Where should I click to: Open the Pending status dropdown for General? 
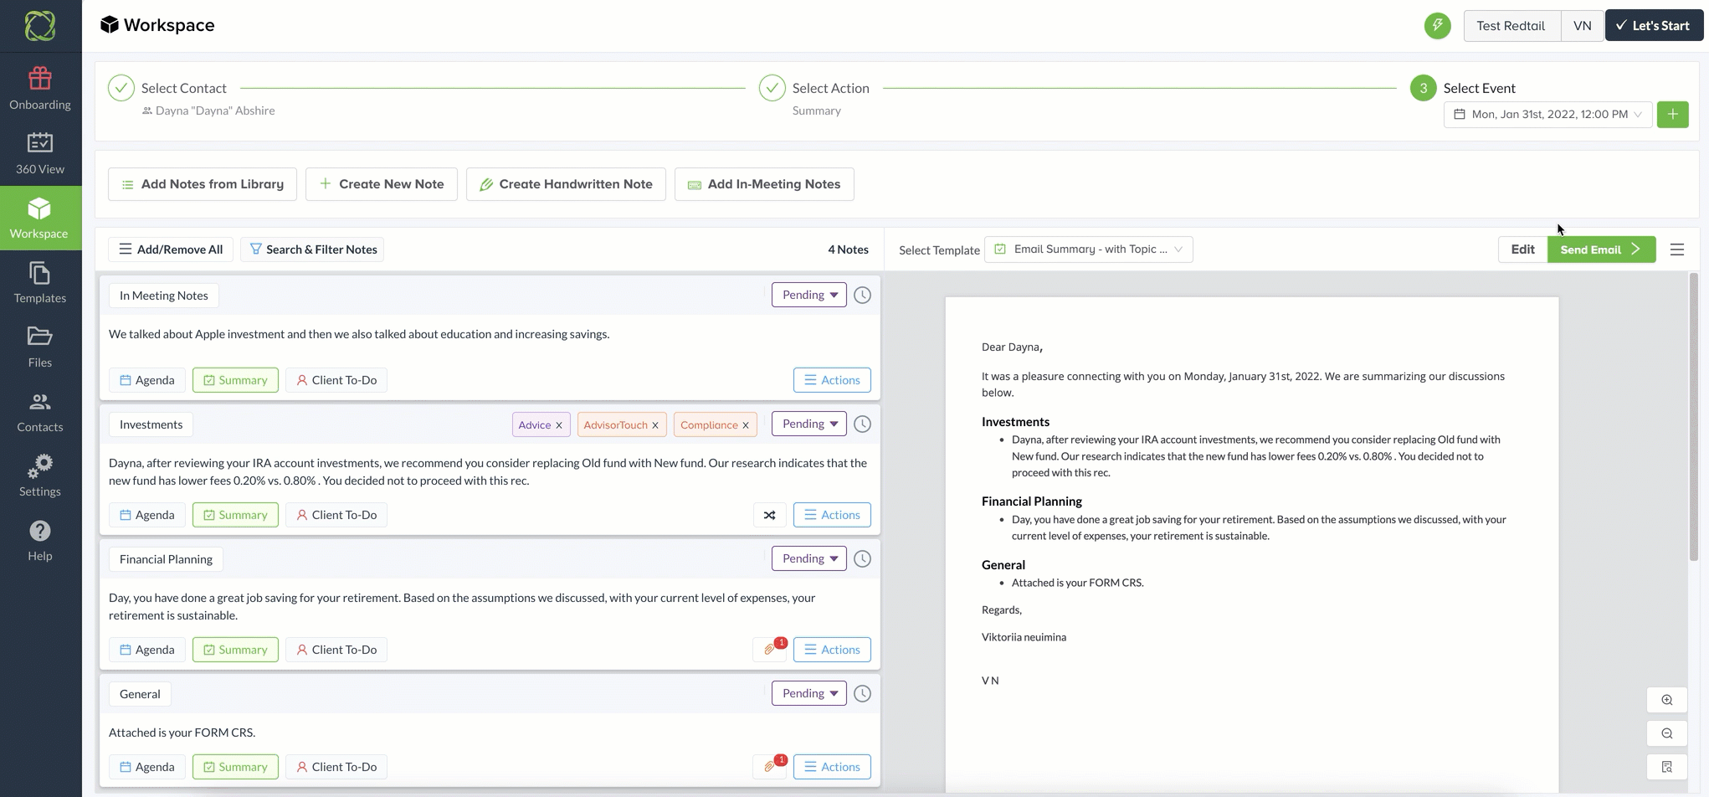pyautogui.click(x=808, y=693)
